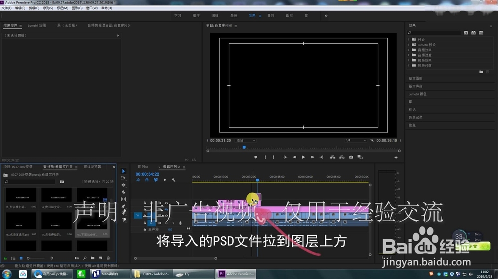Click Play in the Program monitor
Screen dimensions: 498x279
pyautogui.click(x=303, y=157)
